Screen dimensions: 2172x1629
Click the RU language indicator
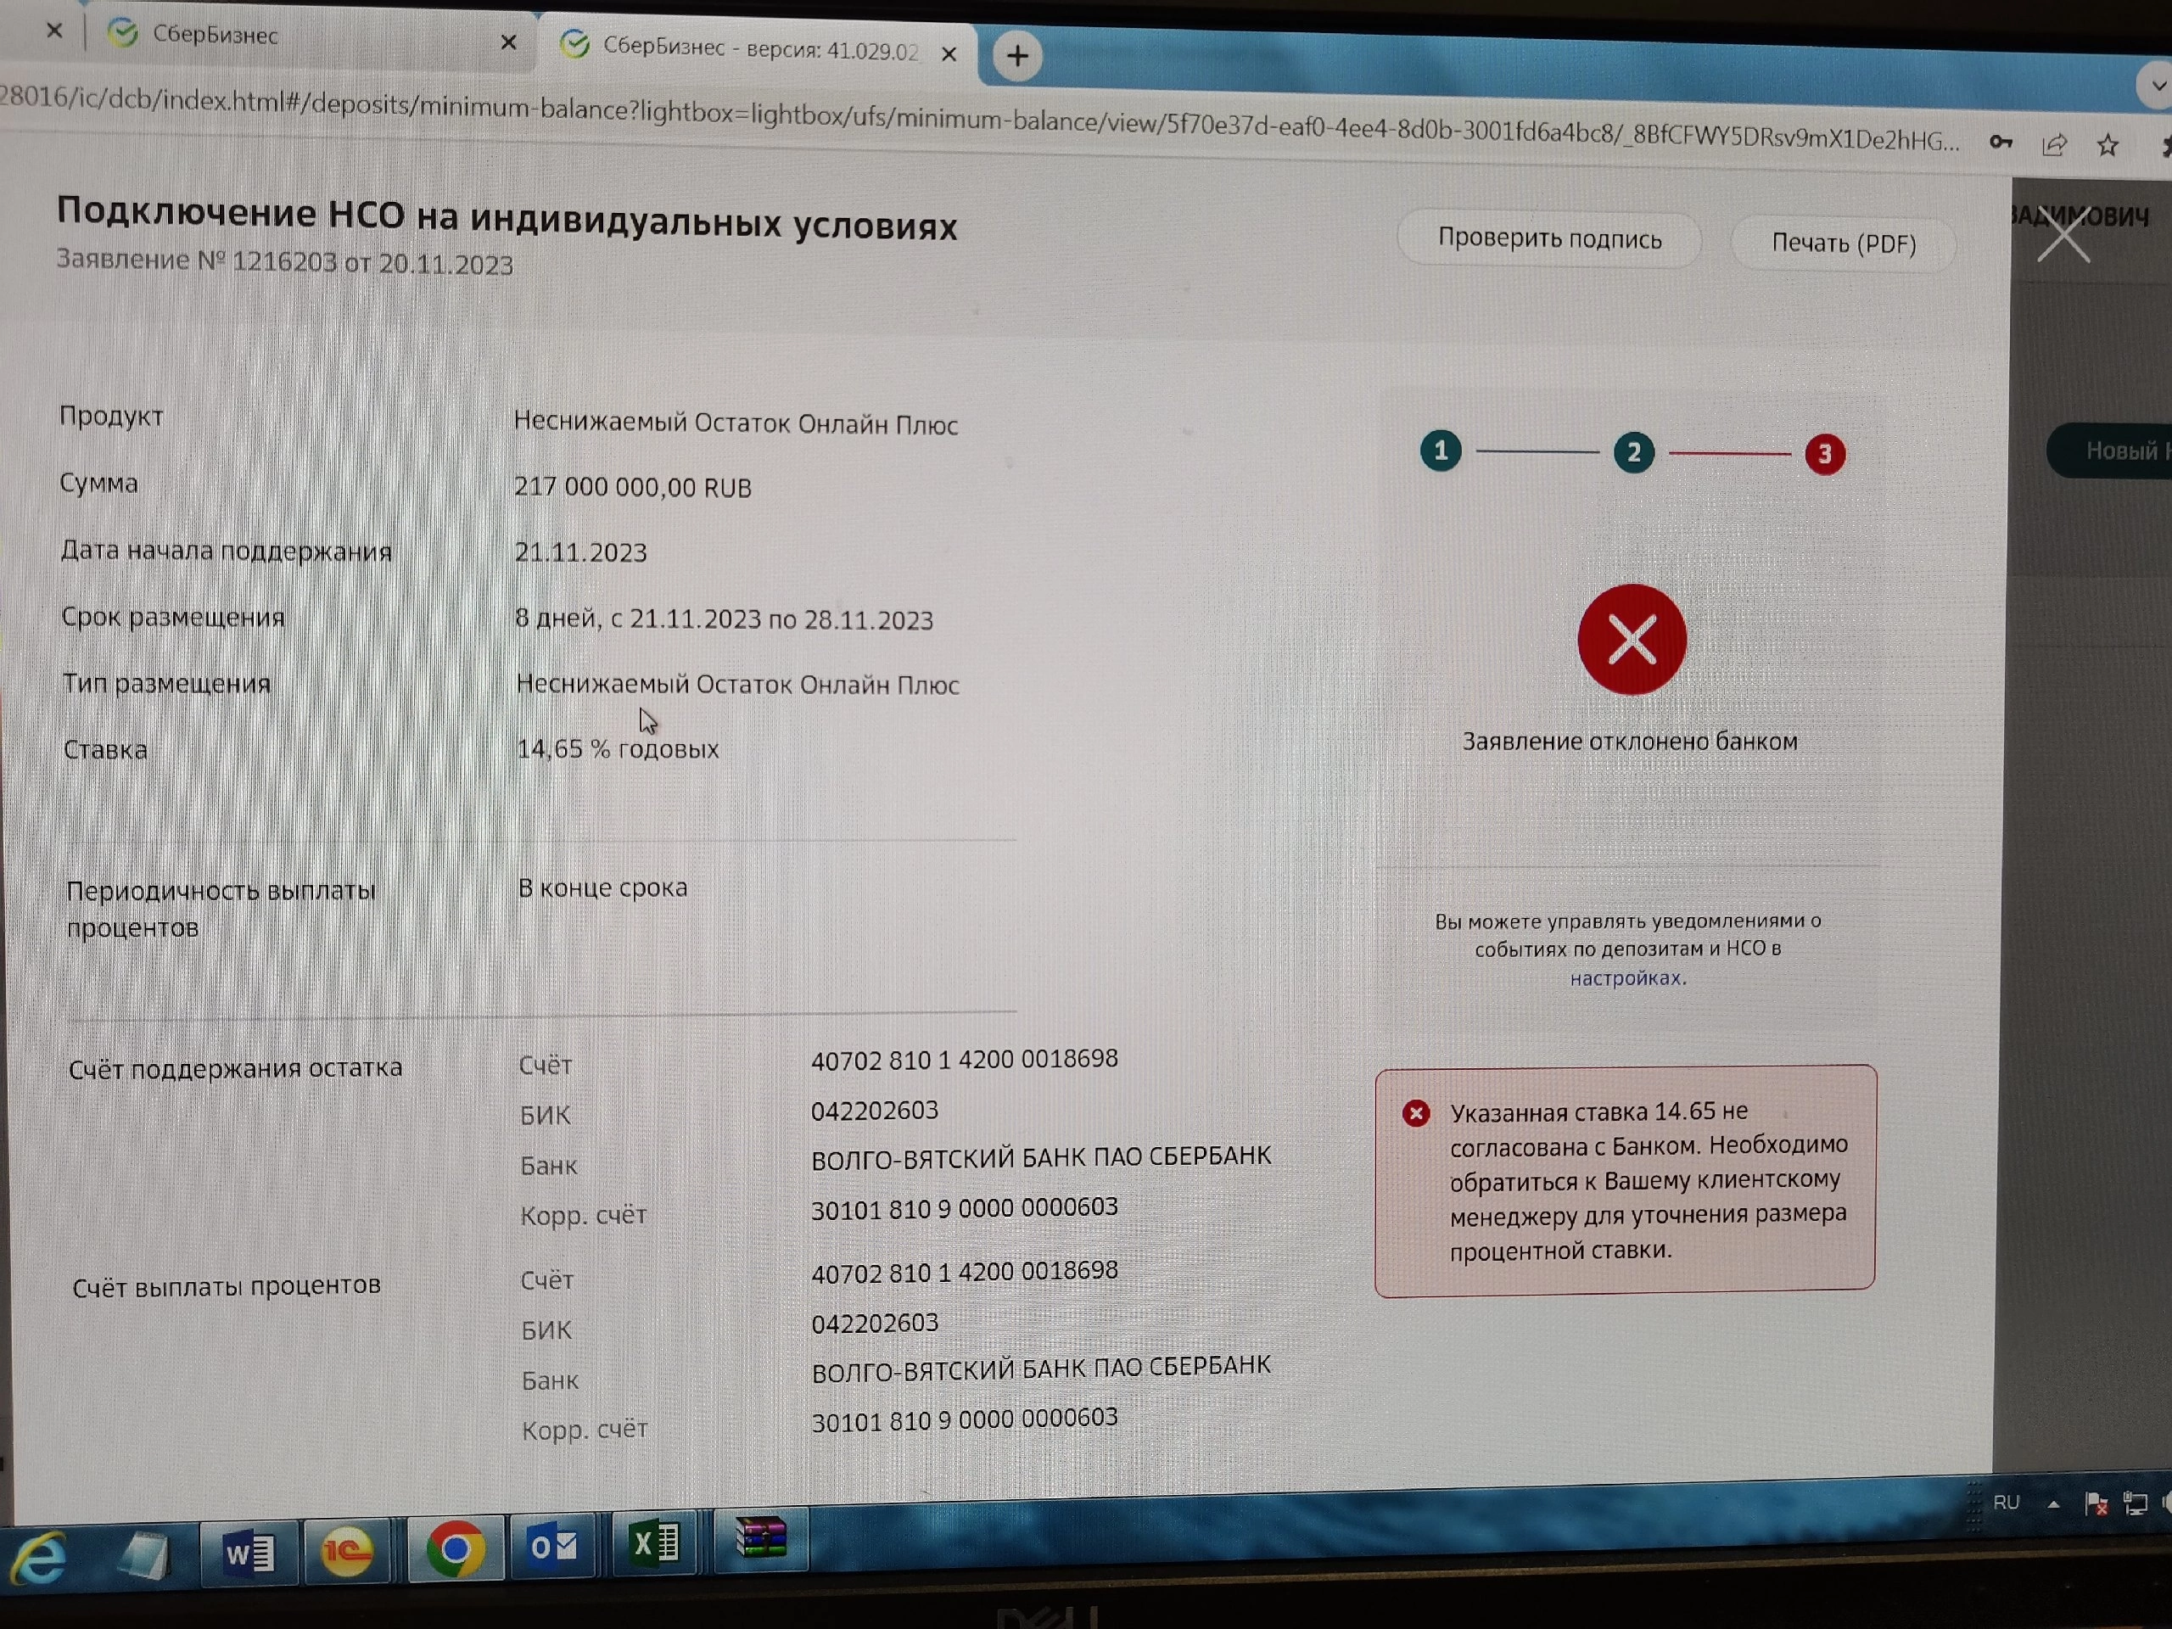click(2006, 1503)
